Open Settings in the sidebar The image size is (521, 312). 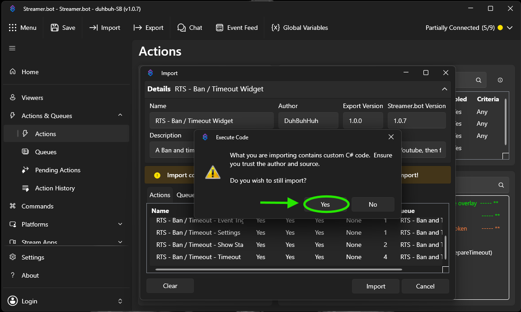pyautogui.click(x=66, y=257)
